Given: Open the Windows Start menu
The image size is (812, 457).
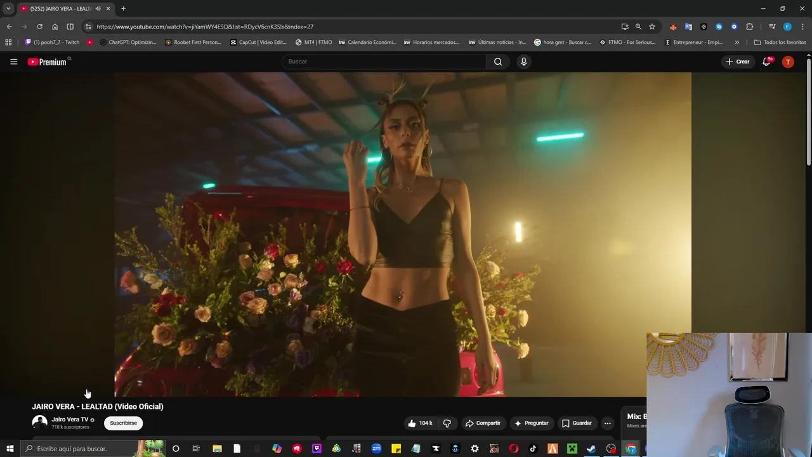Looking at the screenshot, I should point(10,449).
